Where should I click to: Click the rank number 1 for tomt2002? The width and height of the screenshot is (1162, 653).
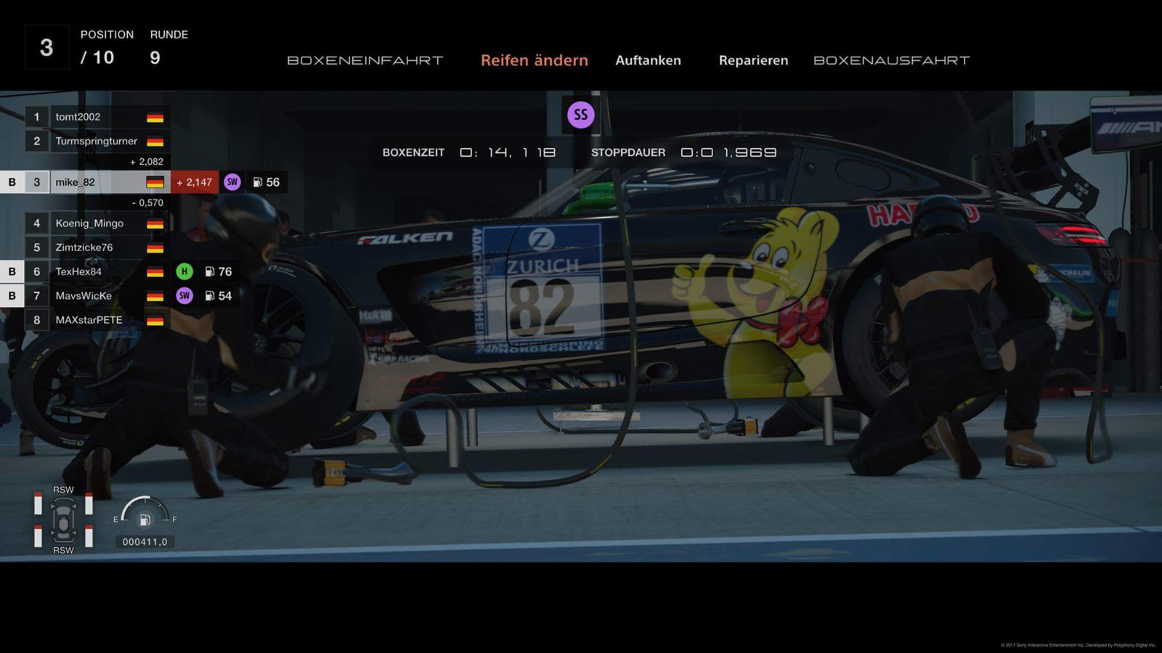pyautogui.click(x=37, y=117)
